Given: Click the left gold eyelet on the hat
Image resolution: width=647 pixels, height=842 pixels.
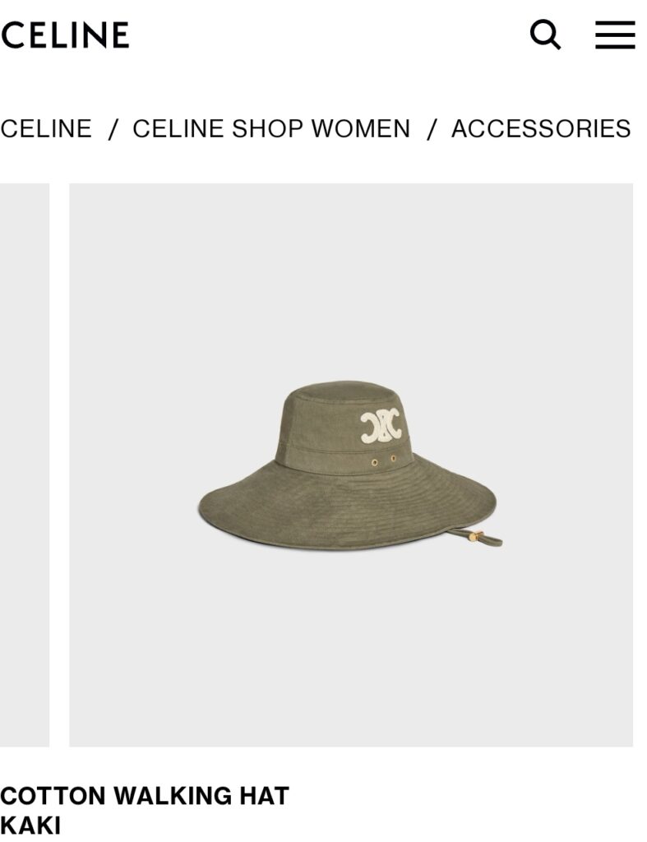Looking at the screenshot, I should [374, 462].
